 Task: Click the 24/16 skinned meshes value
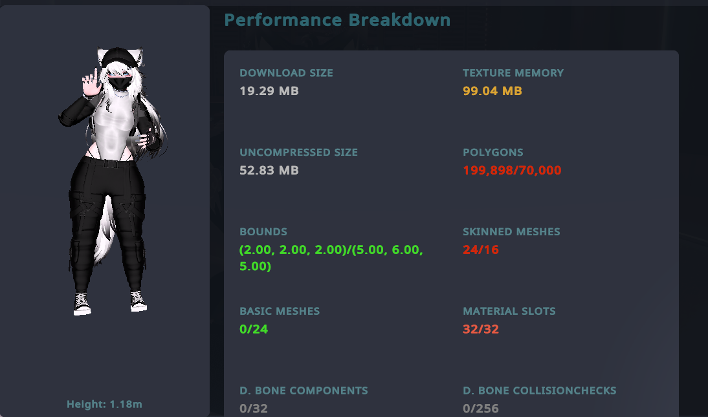pos(481,250)
